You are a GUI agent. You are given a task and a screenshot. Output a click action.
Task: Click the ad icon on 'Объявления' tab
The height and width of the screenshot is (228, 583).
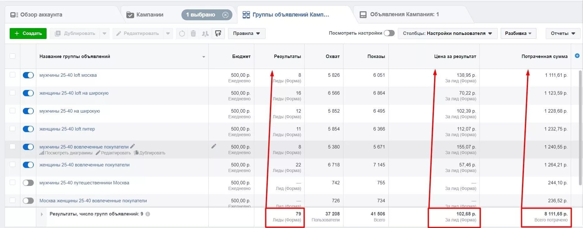point(363,15)
